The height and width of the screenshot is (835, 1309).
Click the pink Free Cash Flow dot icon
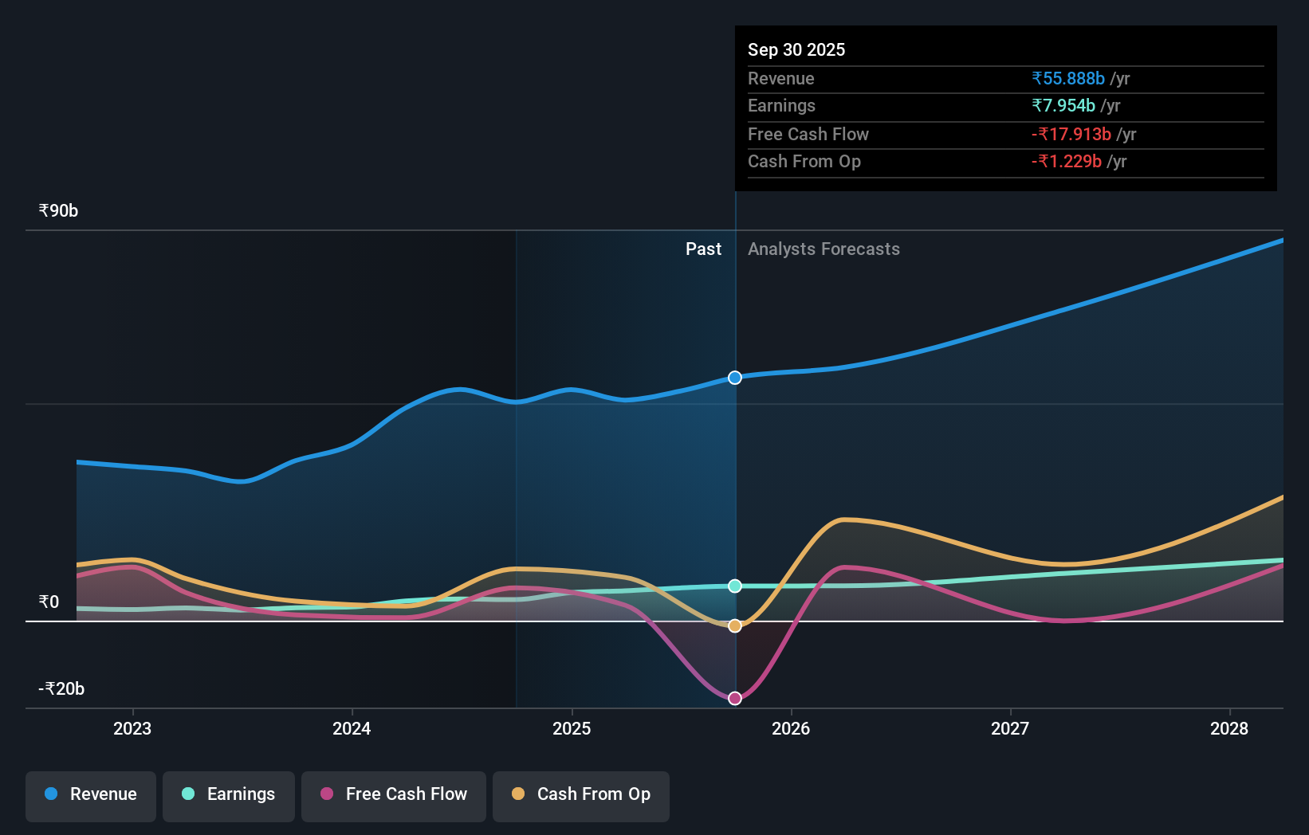click(328, 794)
